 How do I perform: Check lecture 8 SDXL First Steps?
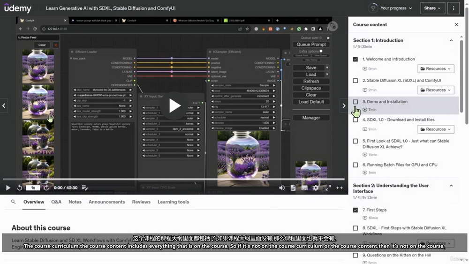tap(356, 228)
